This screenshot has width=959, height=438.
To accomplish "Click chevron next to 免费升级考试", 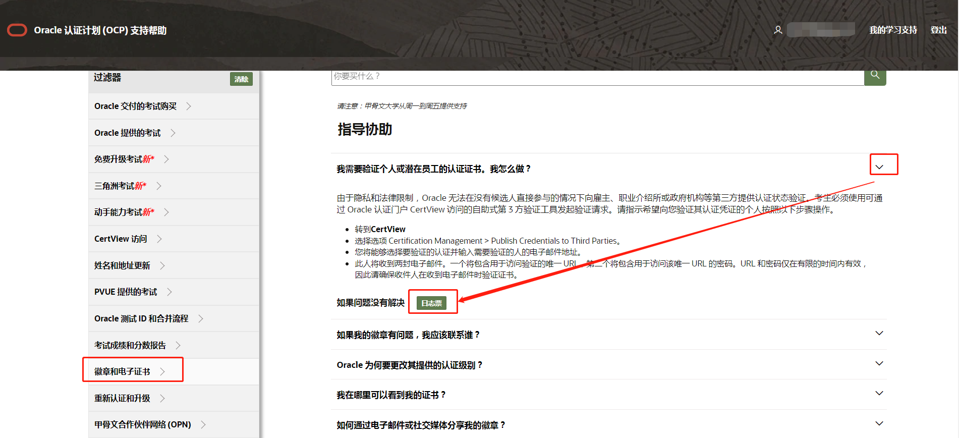I will tap(166, 159).
